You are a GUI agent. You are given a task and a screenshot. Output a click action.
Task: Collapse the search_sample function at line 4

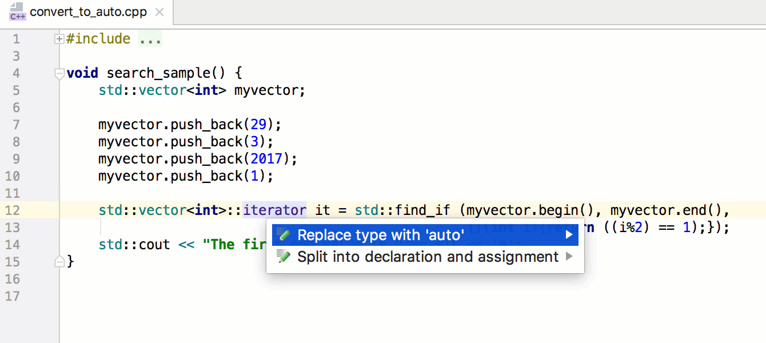point(59,73)
